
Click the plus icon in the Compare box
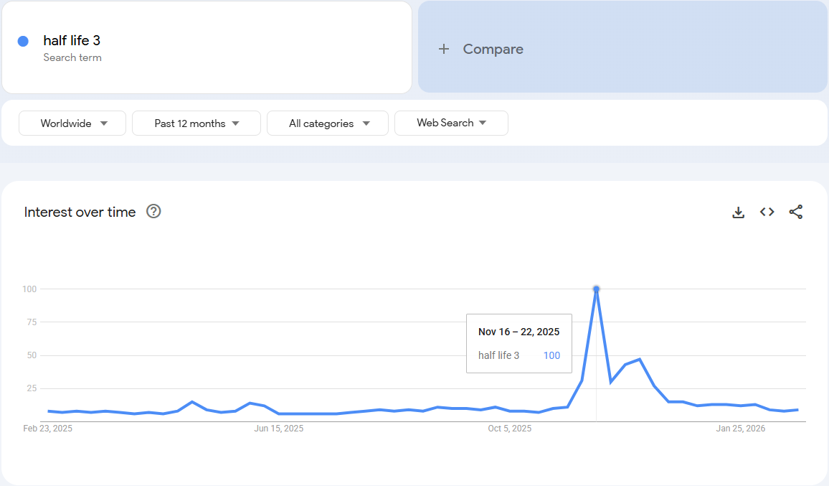coord(444,49)
